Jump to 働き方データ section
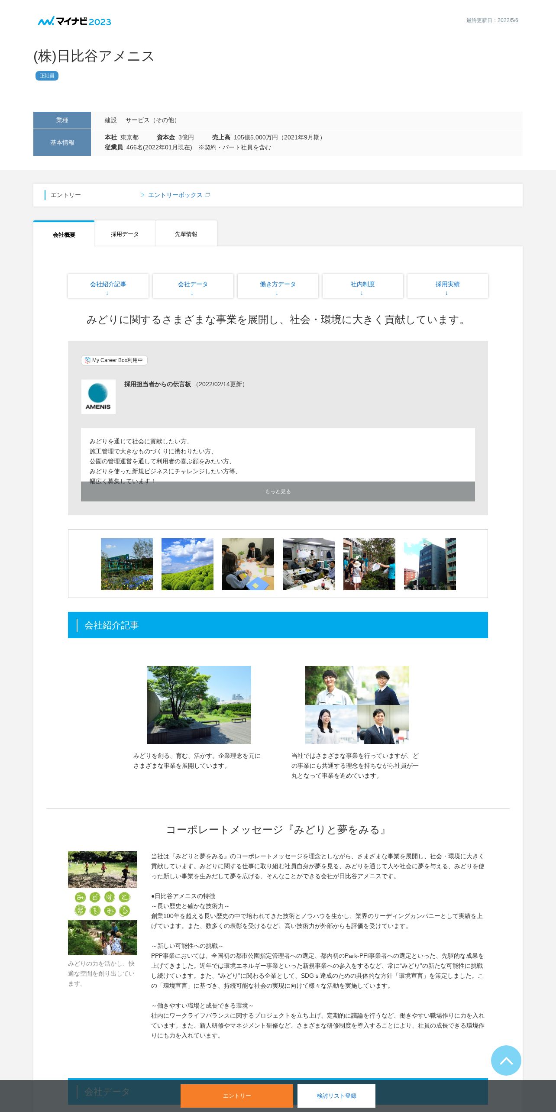 click(278, 286)
